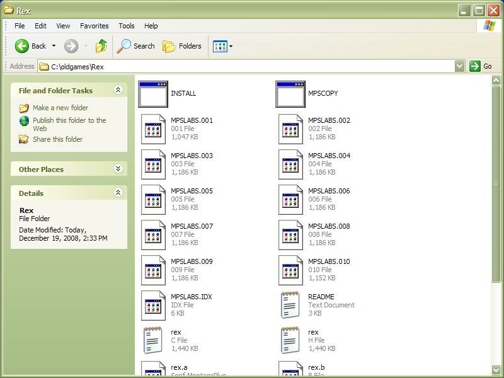This screenshot has height=378, width=504.
Task: Select the README text document icon
Action: (x=290, y=305)
